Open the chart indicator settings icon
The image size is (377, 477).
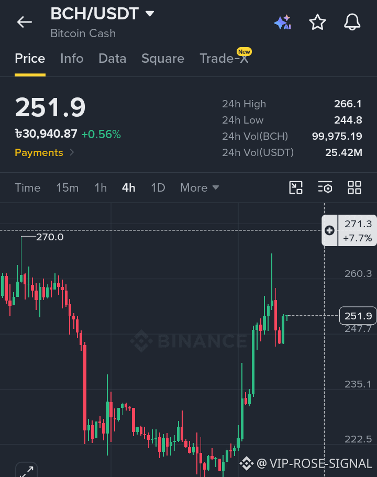(325, 187)
